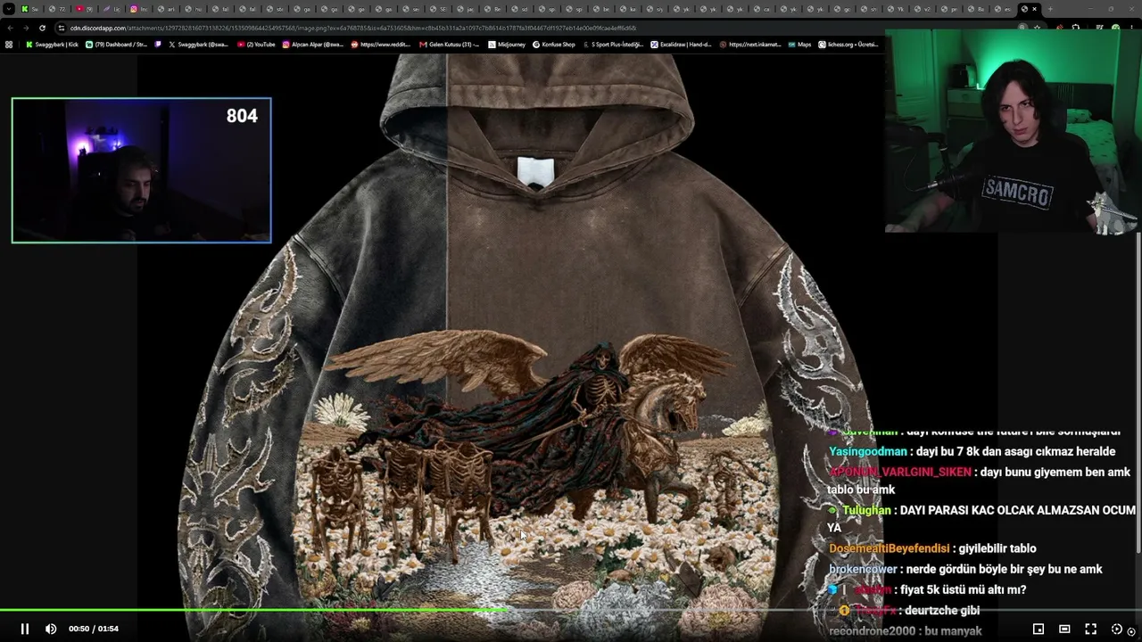Click the chat panel vertical scrollbar
Image resolution: width=1142 pixels, height=642 pixels.
point(1138,392)
